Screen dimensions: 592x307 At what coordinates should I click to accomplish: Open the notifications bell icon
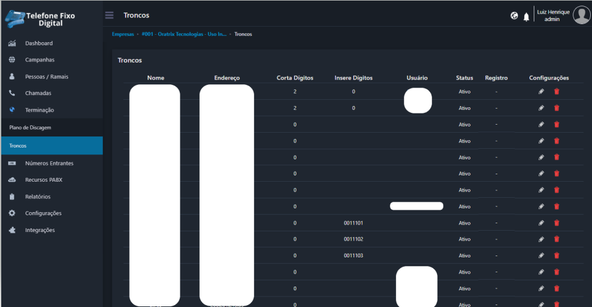[526, 16]
